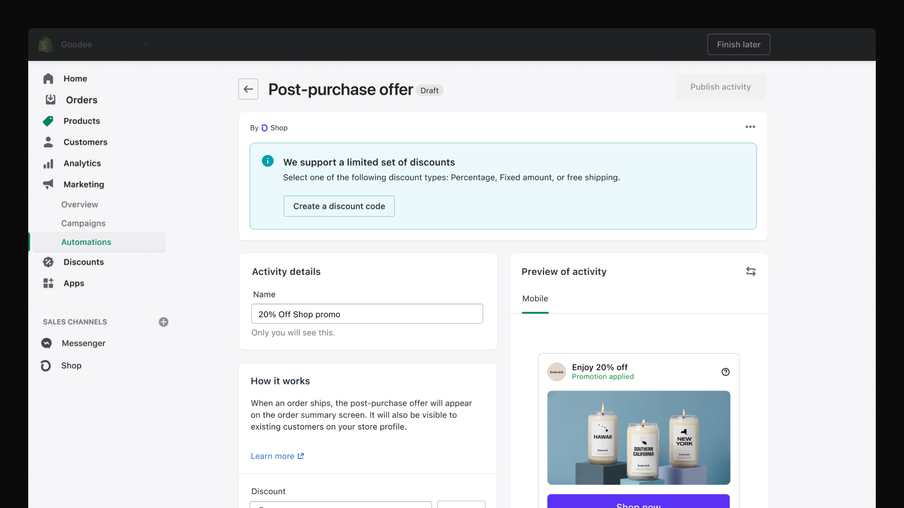The width and height of the screenshot is (904, 508).
Task: Click the Analytics bar chart icon
Action: pos(49,164)
